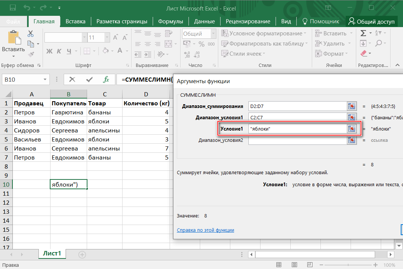
Task: Click range selector icon for Диапазон_условия2
Action: (x=352, y=140)
